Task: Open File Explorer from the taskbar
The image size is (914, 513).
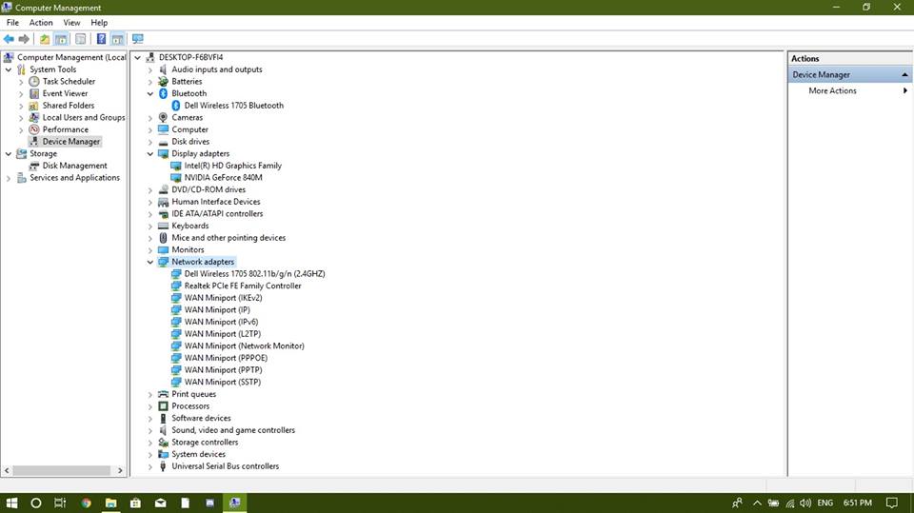Action: coord(110,503)
